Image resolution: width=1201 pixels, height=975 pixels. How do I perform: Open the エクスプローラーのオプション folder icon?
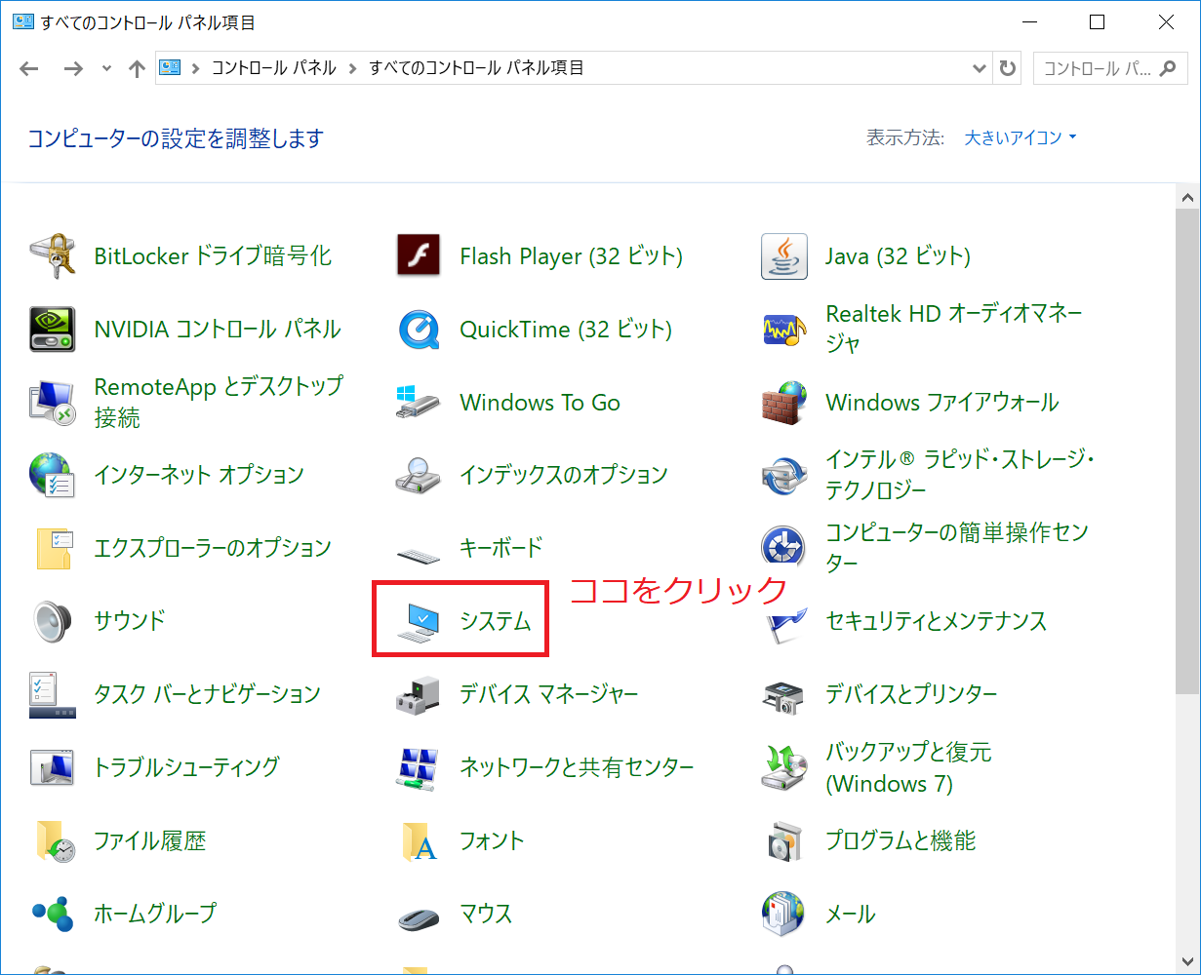tap(53, 549)
